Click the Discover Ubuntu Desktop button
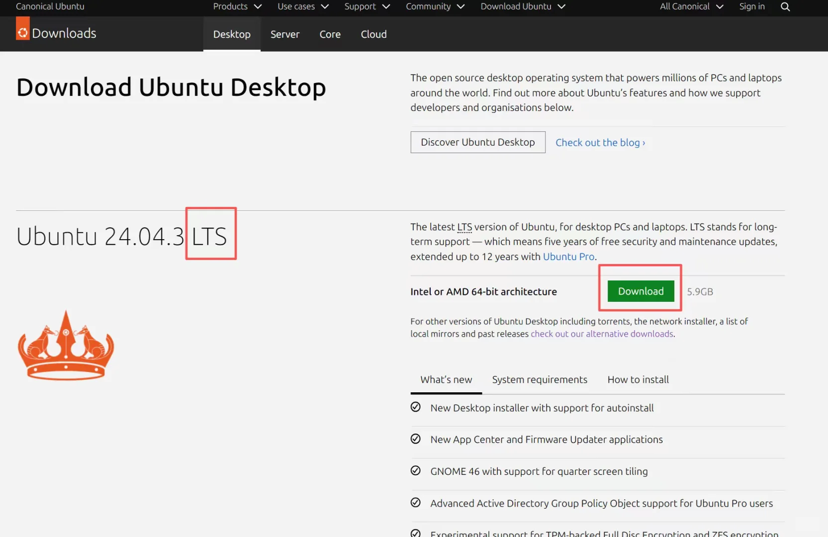The image size is (828, 537). click(478, 142)
